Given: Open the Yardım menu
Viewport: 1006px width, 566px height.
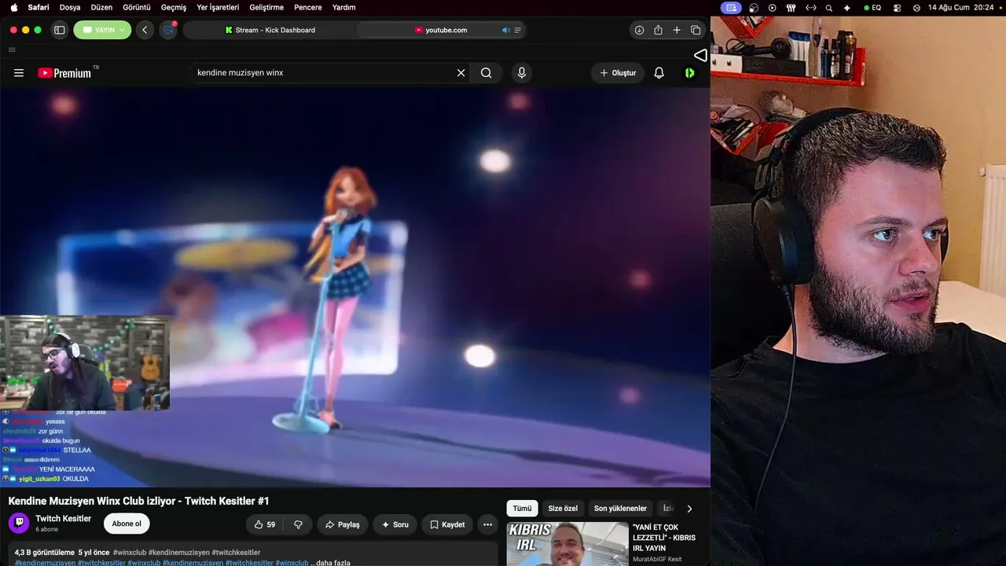Looking at the screenshot, I should coord(344,7).
